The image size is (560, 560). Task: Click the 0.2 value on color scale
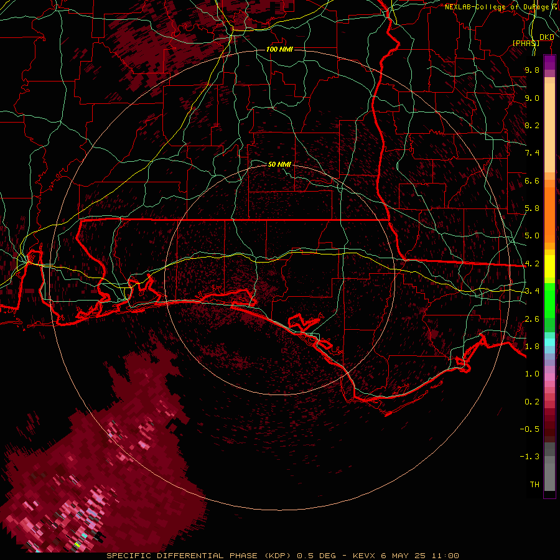tap(532, 402)
